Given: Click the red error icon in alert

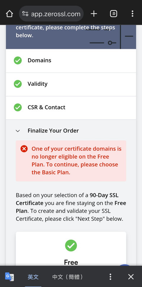Looking at the screenshot, I should coord(24,149).
